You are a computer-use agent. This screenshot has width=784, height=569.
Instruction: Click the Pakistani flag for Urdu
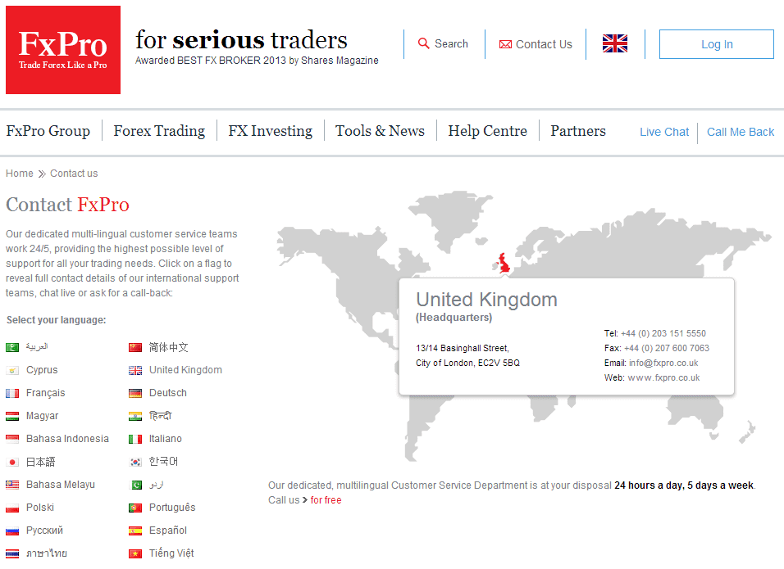pyautogui.click(x=135, y=485)
